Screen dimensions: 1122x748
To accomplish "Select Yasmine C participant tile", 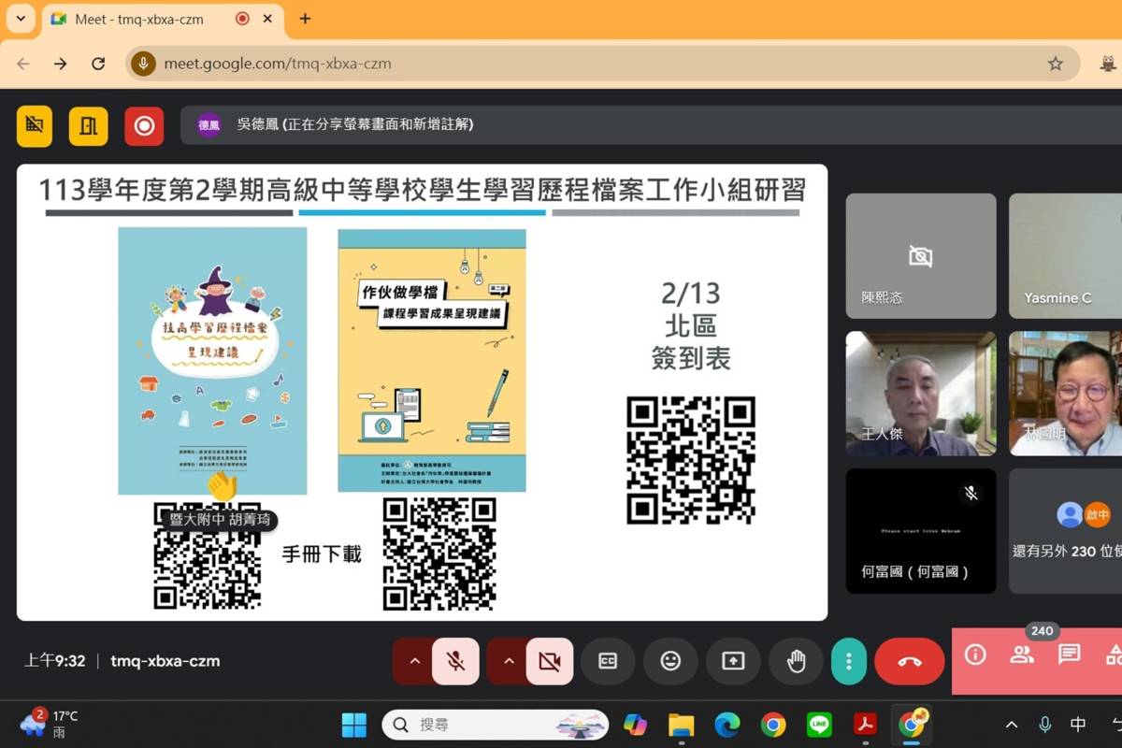I will [1065, 255].
